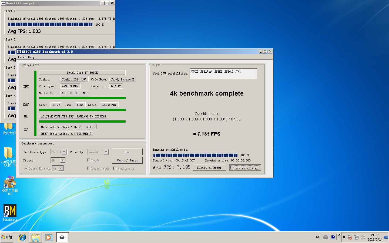Click the HWBOT x265 window title icon
Screen dimensions: 389x243
(x=19, y=52)
